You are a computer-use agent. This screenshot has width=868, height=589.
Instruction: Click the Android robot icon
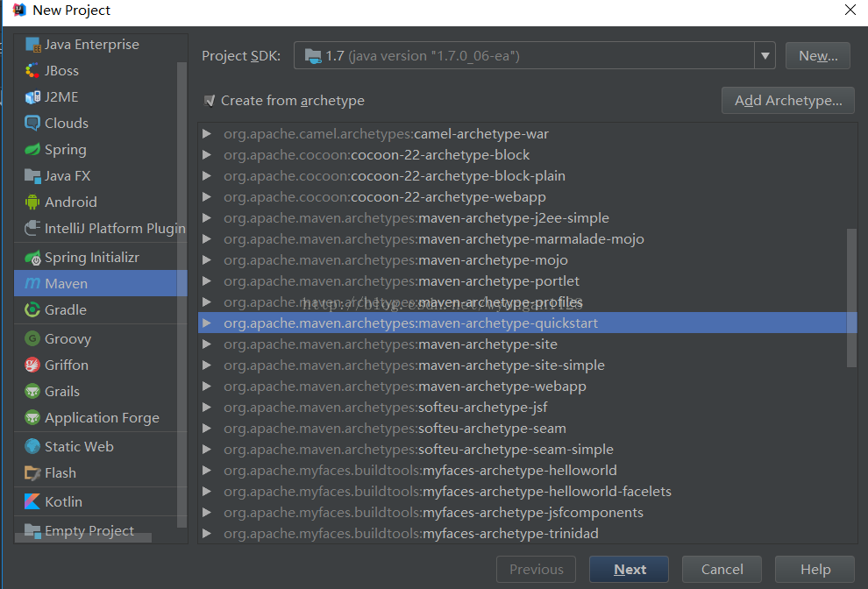(x=32, y=202)
